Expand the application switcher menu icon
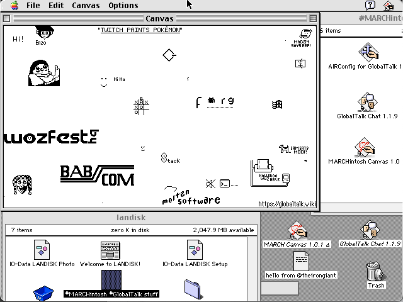403x302 pixels. pyautogui.click(x=391, y=5)
